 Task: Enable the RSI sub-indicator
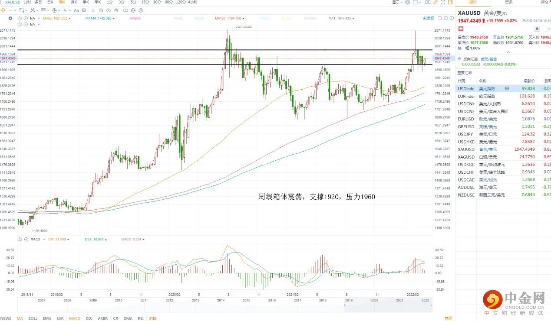tap(141, 318)
